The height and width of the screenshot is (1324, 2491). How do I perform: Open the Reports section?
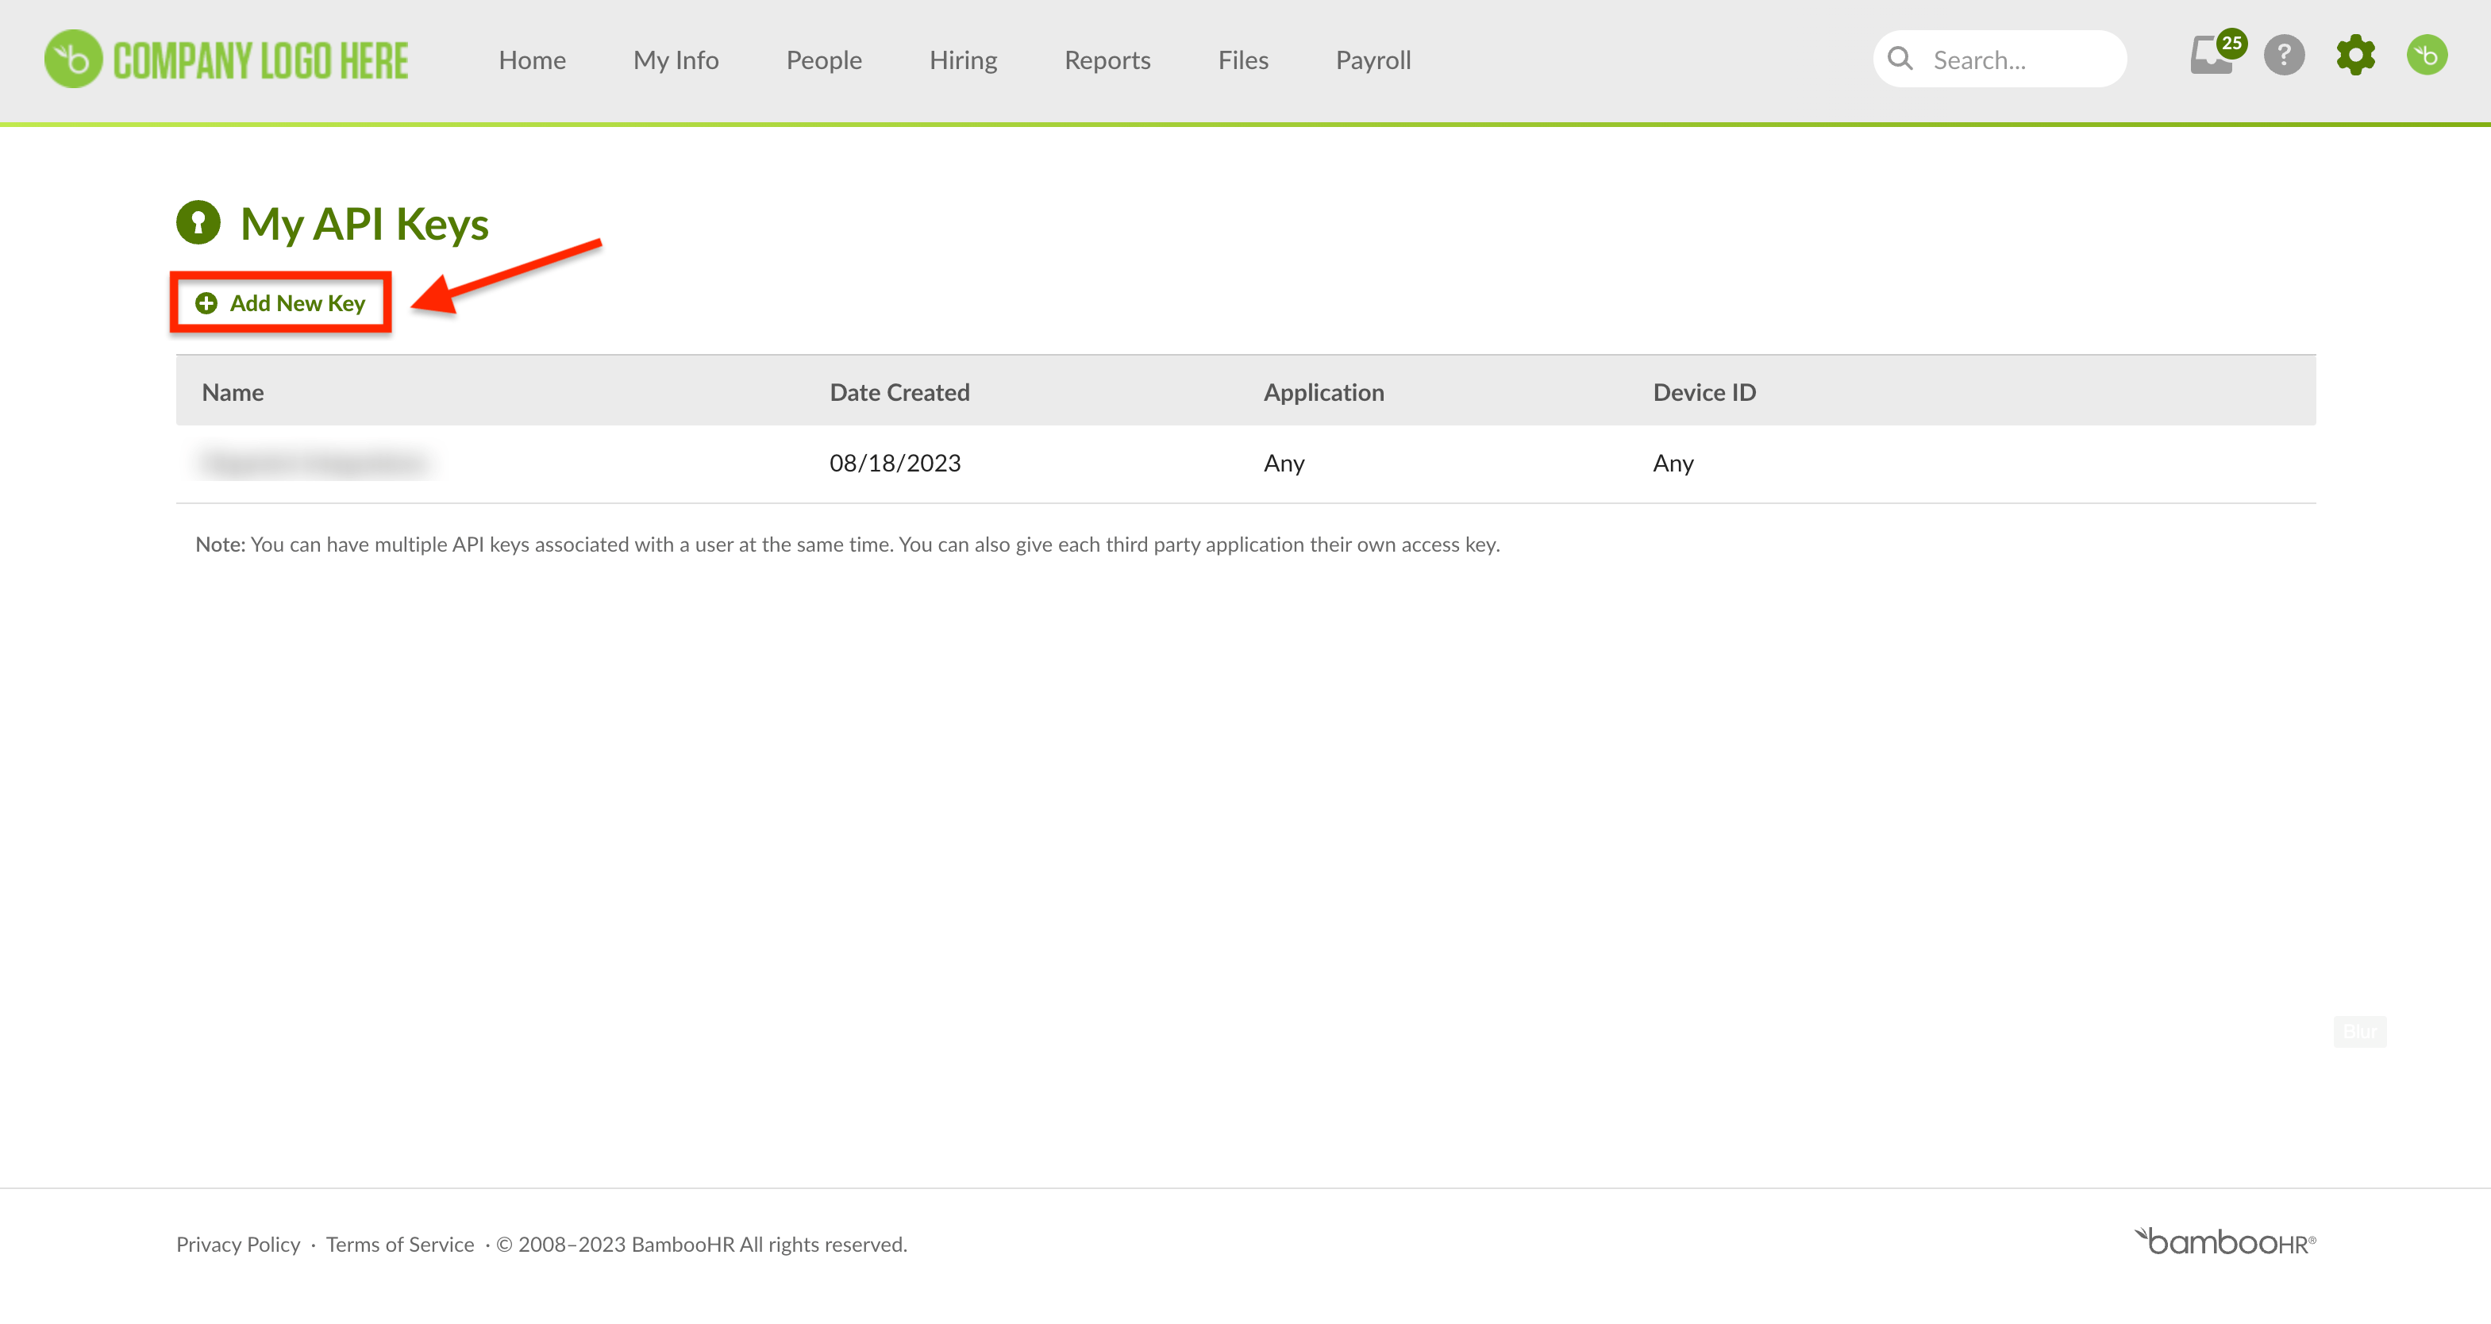1107,59
